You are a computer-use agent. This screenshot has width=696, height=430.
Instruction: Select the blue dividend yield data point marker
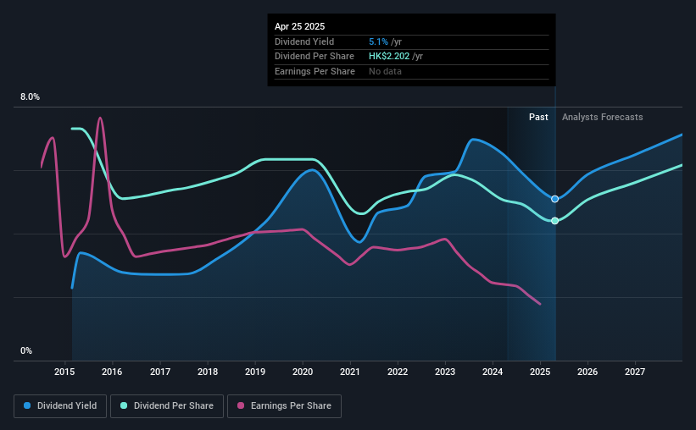(x=554, y=199)
